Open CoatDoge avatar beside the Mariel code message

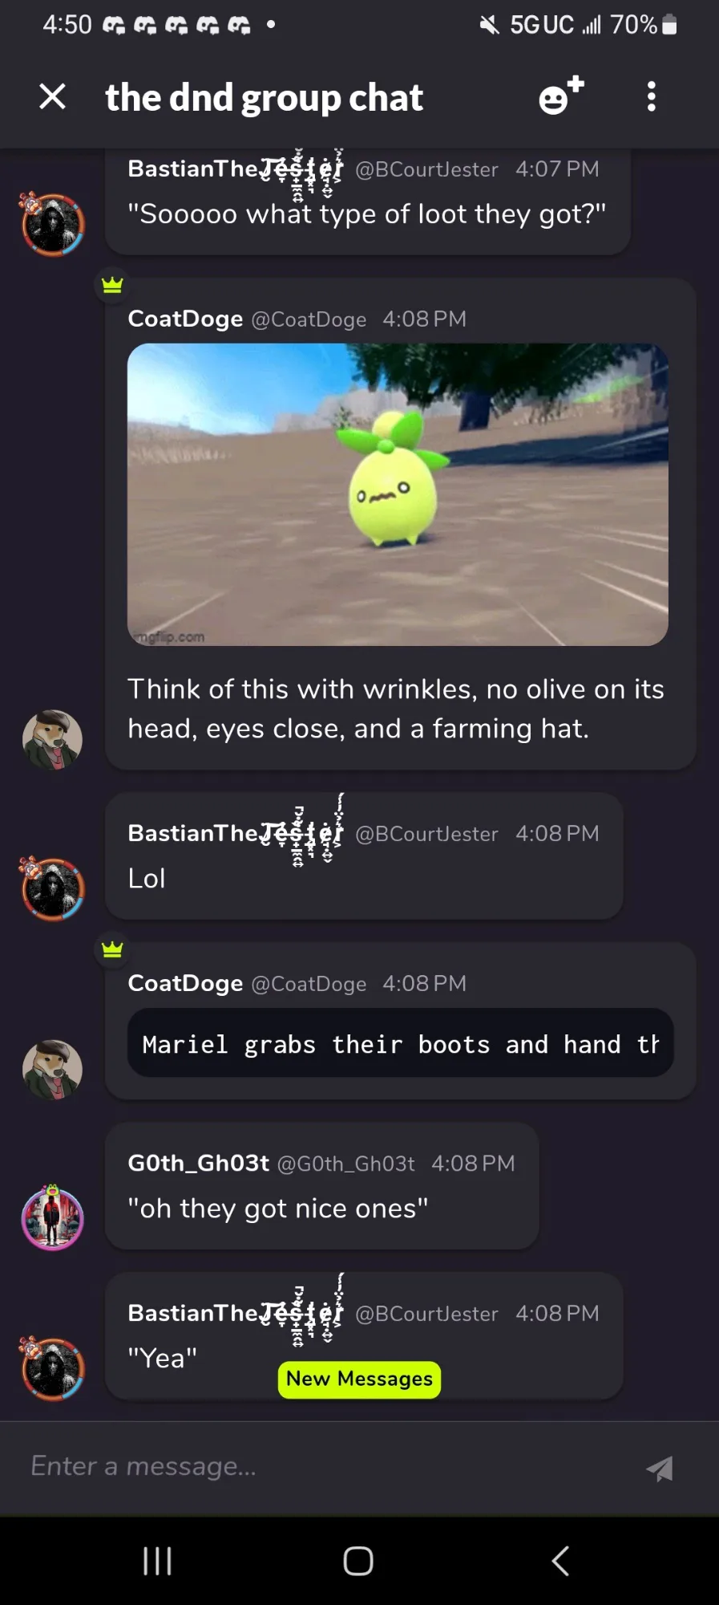click(52, 1070)
